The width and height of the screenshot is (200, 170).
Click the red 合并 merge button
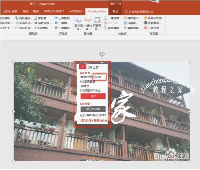(x=93, y=96)
